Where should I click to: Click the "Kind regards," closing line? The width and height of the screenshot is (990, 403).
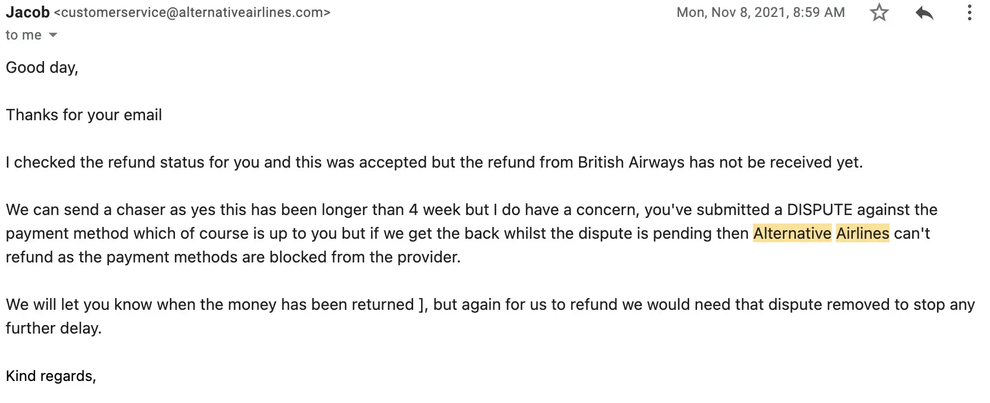[51, 376]
